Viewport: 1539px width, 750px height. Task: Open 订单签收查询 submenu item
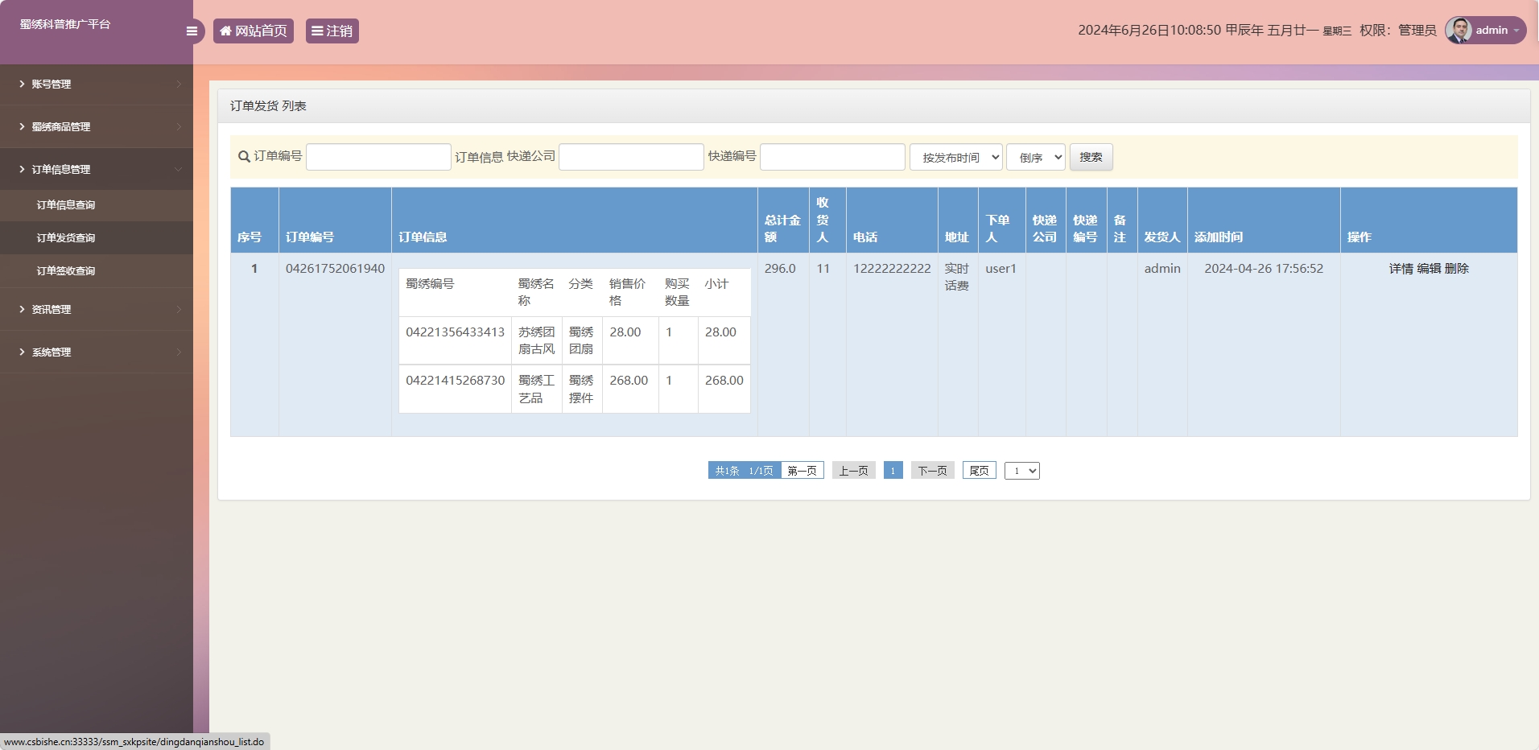[66, 271]
